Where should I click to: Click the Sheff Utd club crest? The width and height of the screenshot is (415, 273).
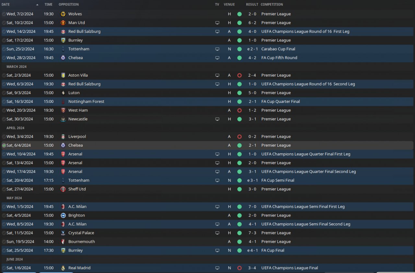click(63, 189)
